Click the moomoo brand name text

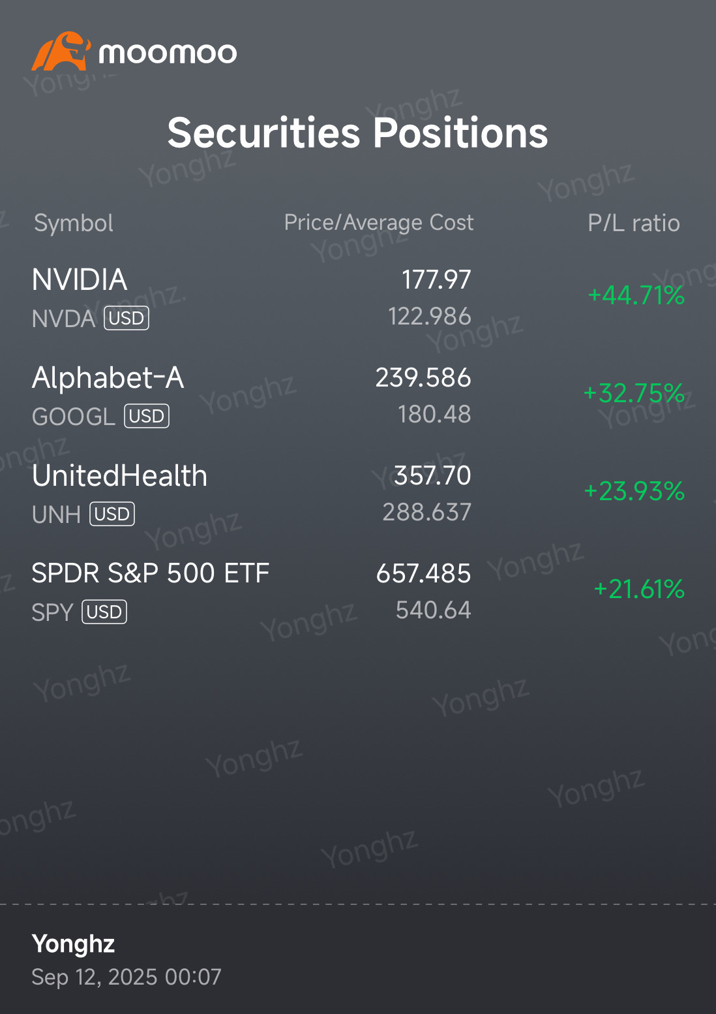pos(168,53)
